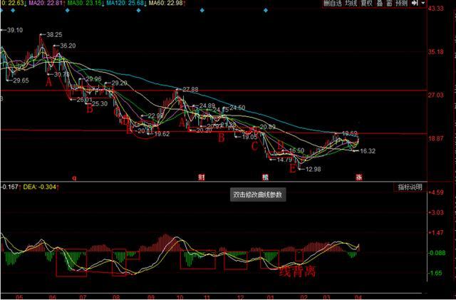Viewport: 456px width, 300px height.
Task: Click the second blue diamond event marker
Action: pos(13,11)
